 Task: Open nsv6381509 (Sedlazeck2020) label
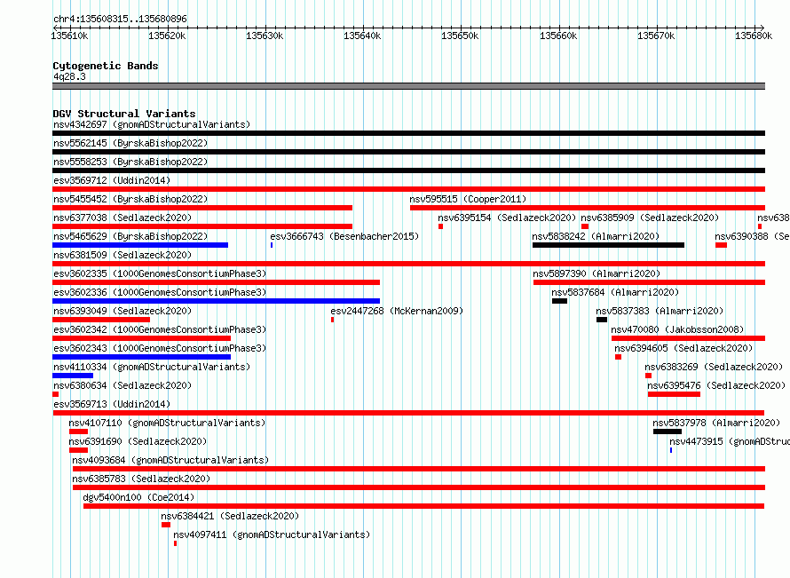coord(122,255)
